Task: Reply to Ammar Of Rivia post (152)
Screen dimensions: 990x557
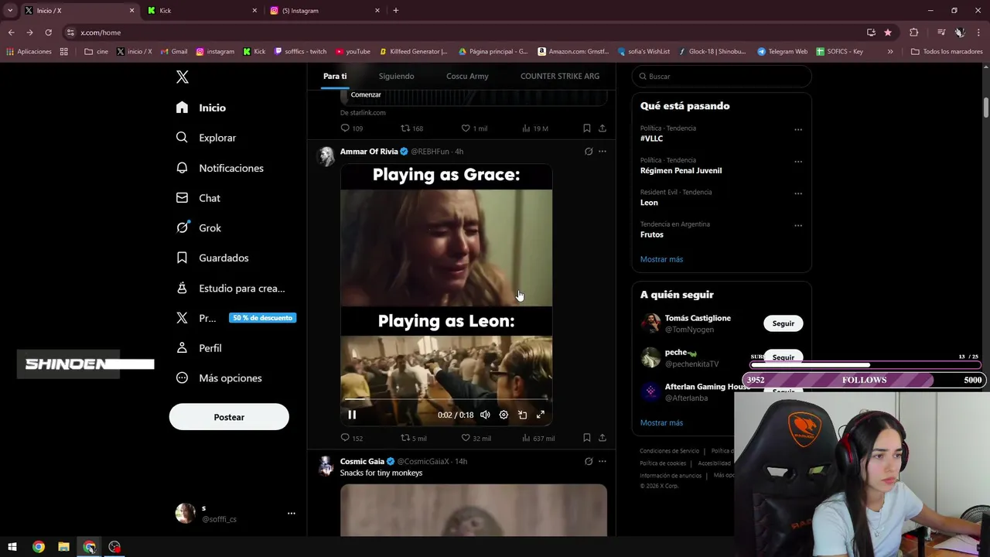Action: pos(352,438)
